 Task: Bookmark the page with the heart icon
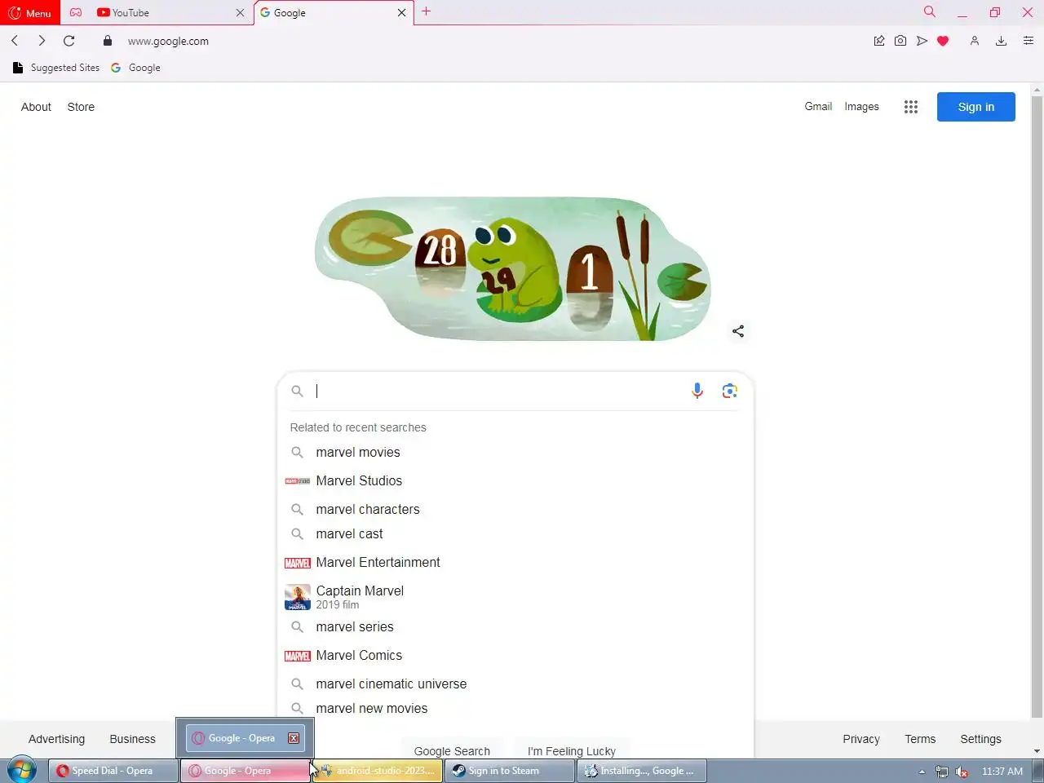point(943,41)
